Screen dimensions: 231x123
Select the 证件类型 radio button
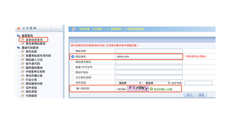[73, 83]
